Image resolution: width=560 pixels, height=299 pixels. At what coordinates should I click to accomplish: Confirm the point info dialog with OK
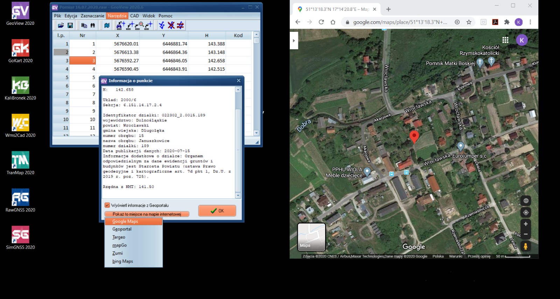[217, 211]
